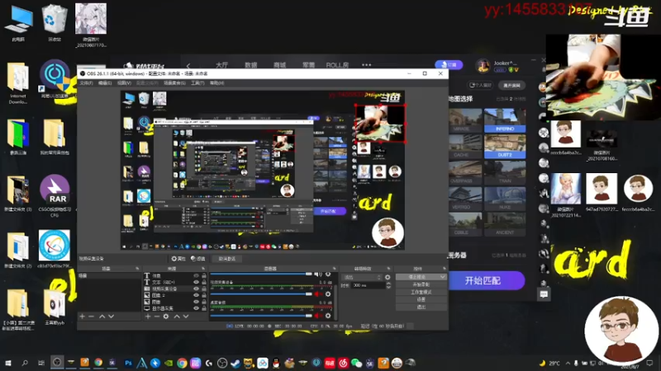Viewport: 661px width, 371px height.
Task: Add a new scene with plus icon
Action: click(82, 317)
